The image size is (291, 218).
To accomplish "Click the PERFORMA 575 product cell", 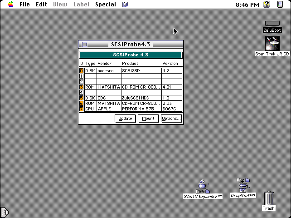I will [x=141, y=109].
